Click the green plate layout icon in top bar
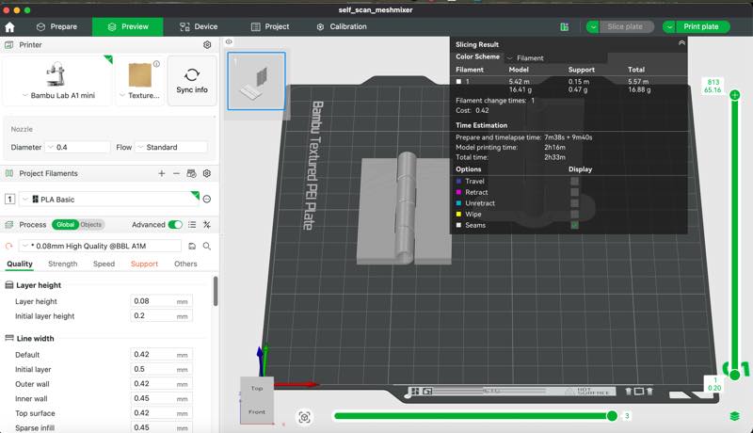Screen dimensions: 753x433 [565, 27]
